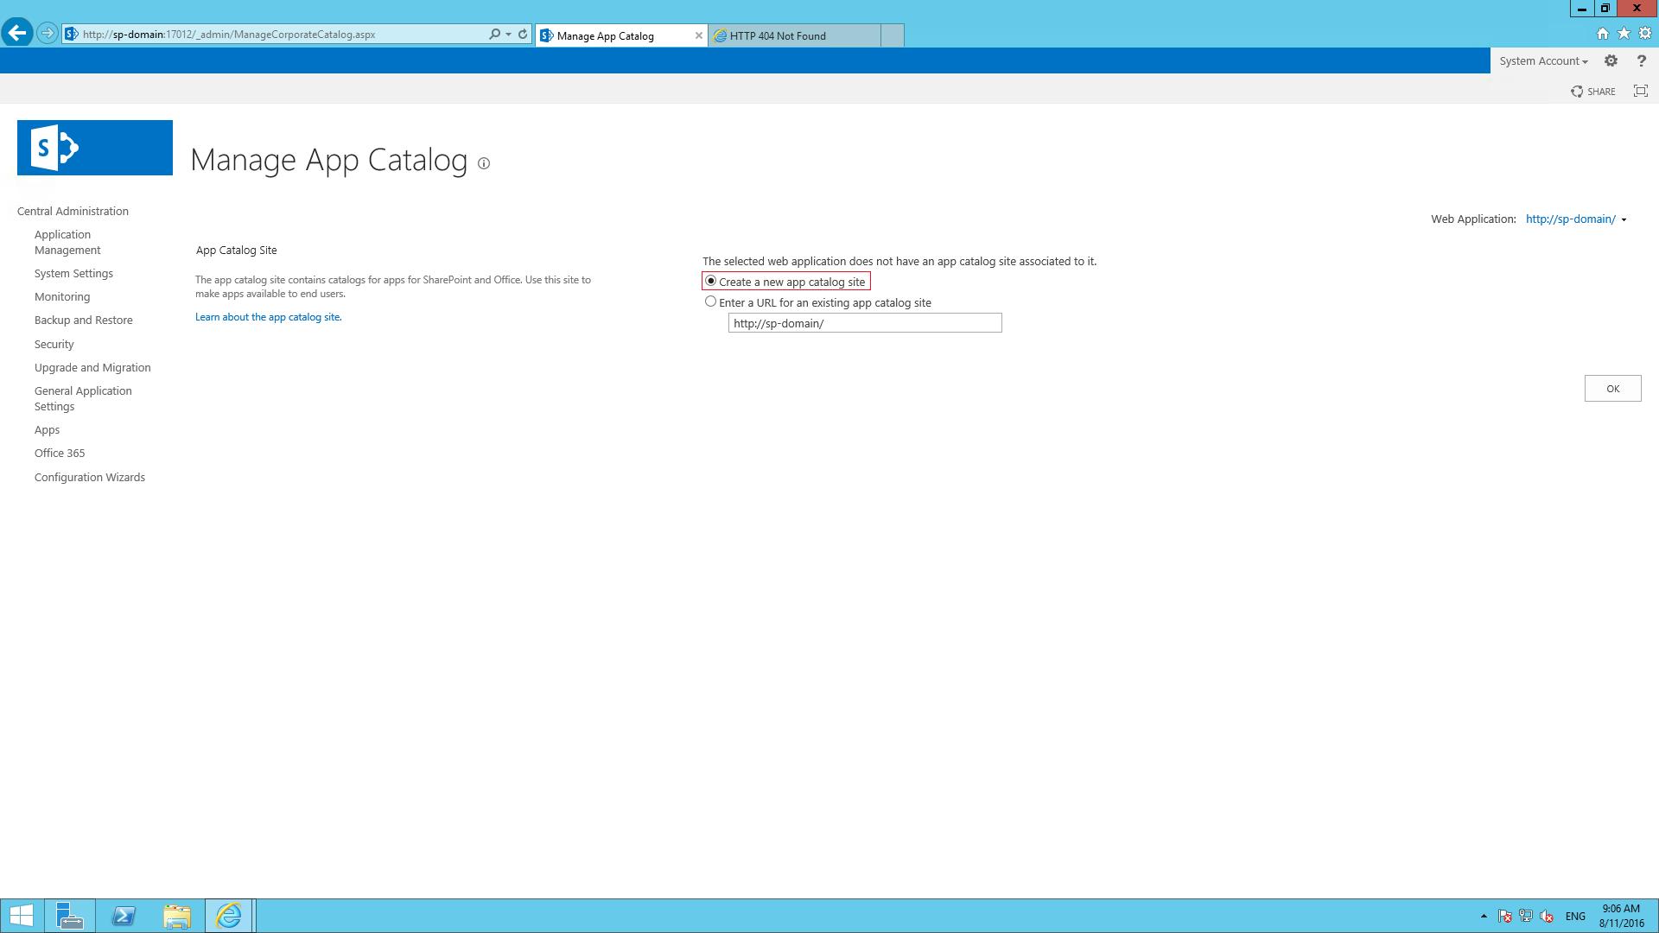Open the browser Home icon
The image size is (1659, 933).
[1603, 34]
